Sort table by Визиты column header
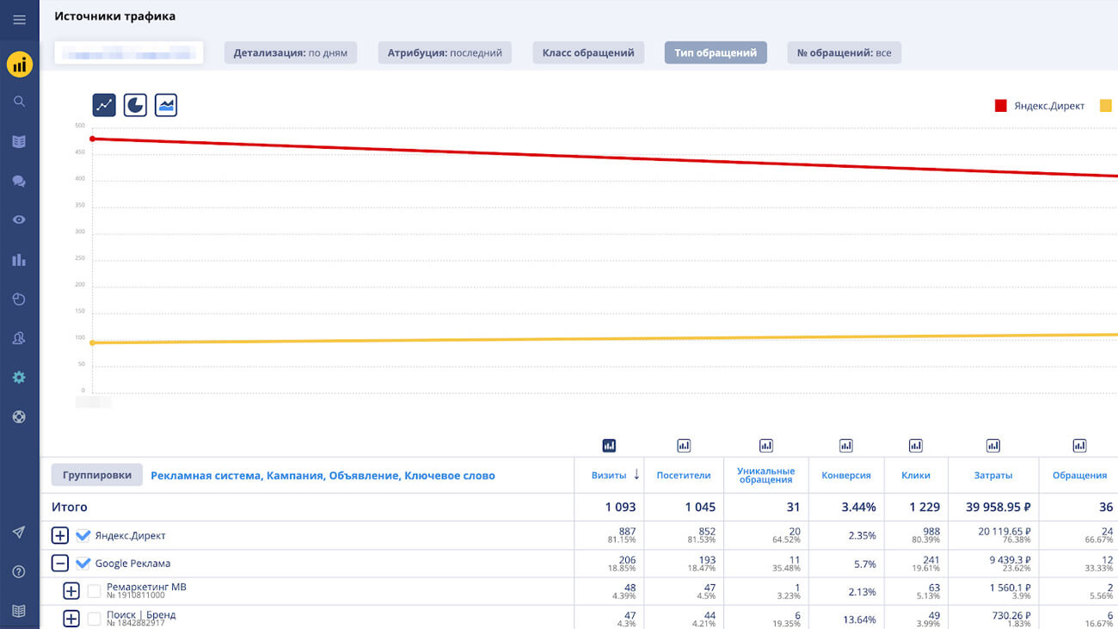 pyautogui.click(x=609, y=475)
